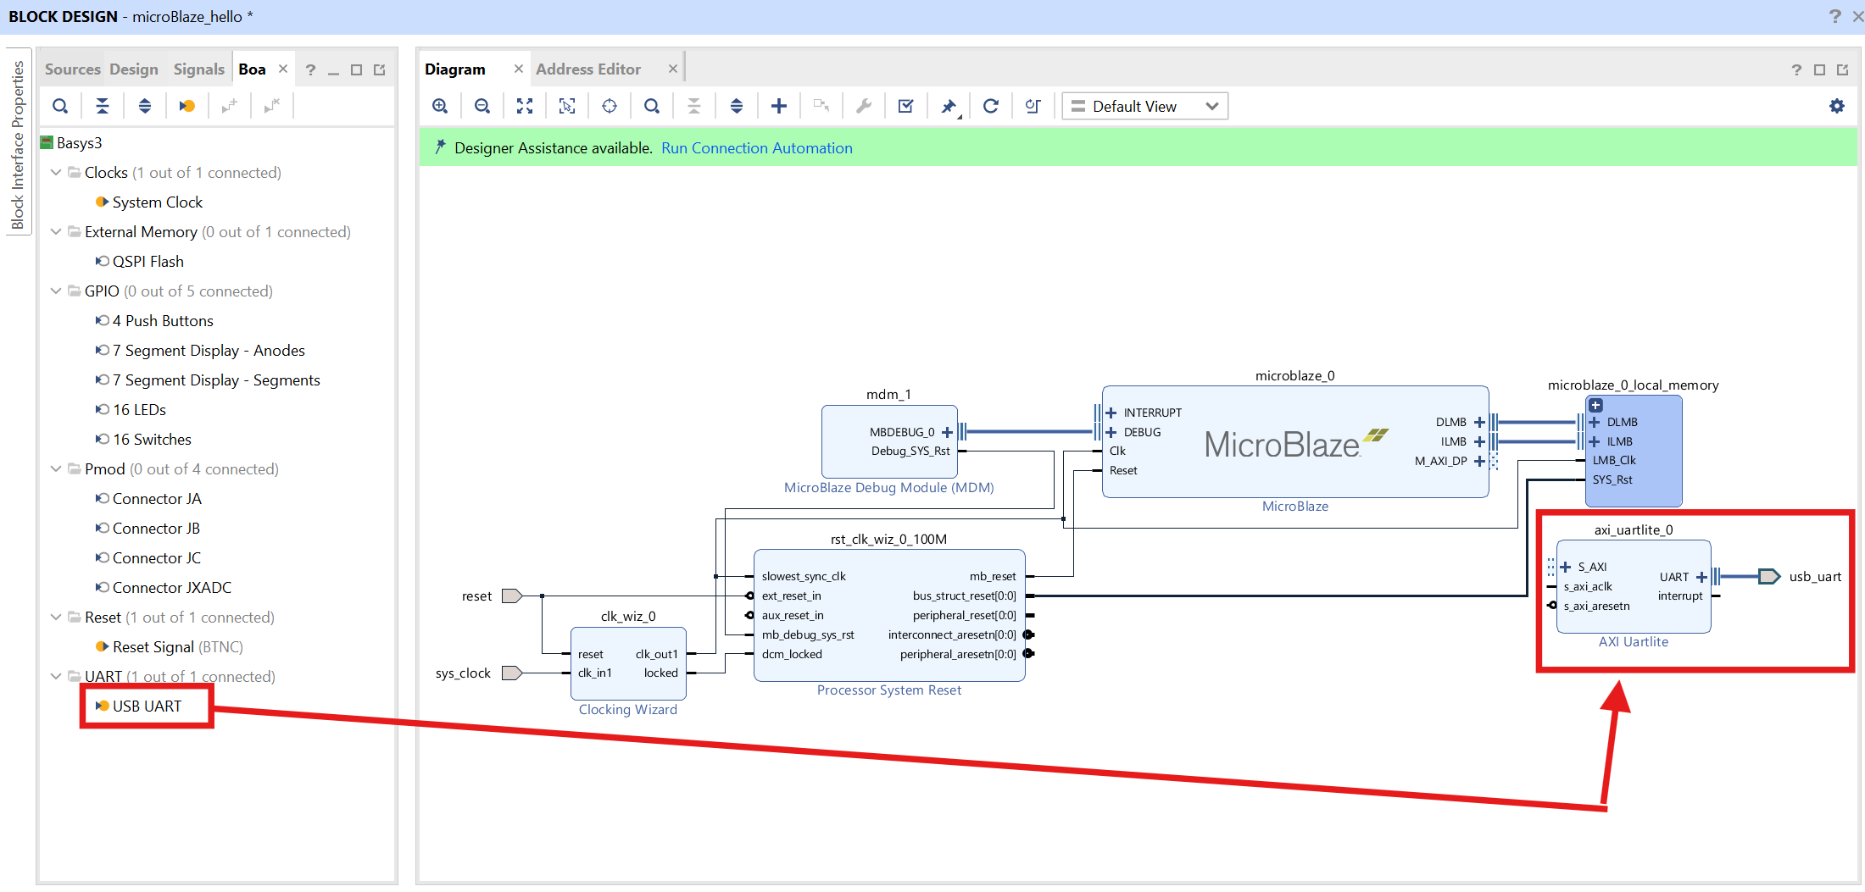The height and width of the screenshot is (892, 1865).
Task: Collapse the External Memory group
Action: pyautogui.click(x=56, y=231)
